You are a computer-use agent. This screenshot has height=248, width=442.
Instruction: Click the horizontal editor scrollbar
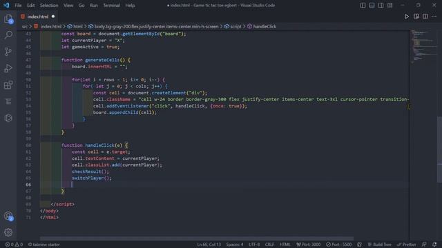196,238
